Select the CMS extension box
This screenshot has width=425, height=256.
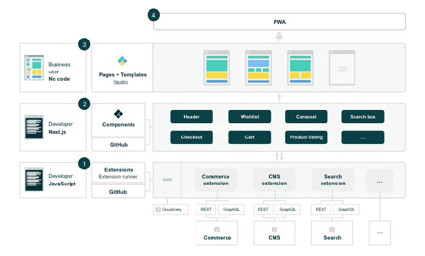[274, 180]
